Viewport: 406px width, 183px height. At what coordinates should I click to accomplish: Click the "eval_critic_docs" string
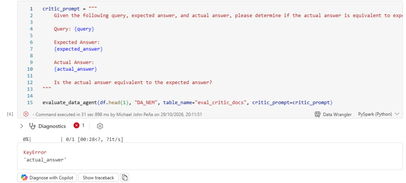[221, 103]
